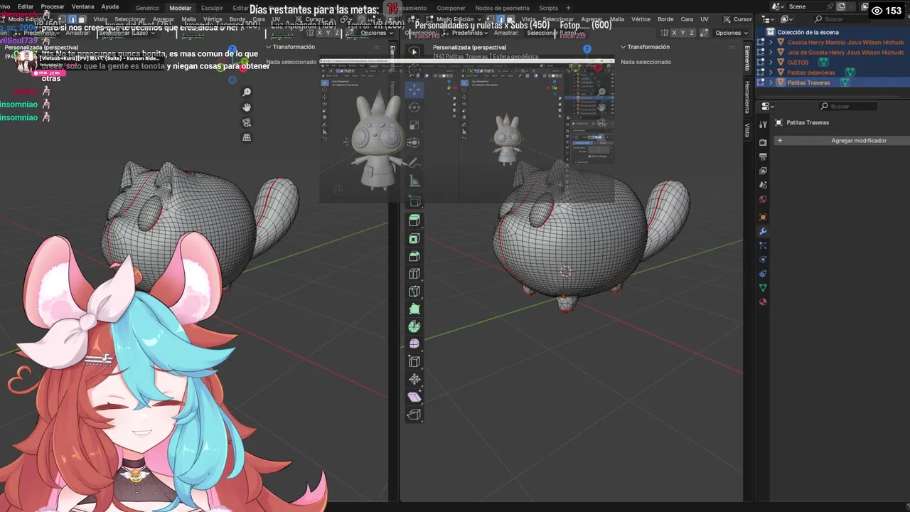
Task: Open the Opciones dropdown in right viewport
Action: [732, 33]
